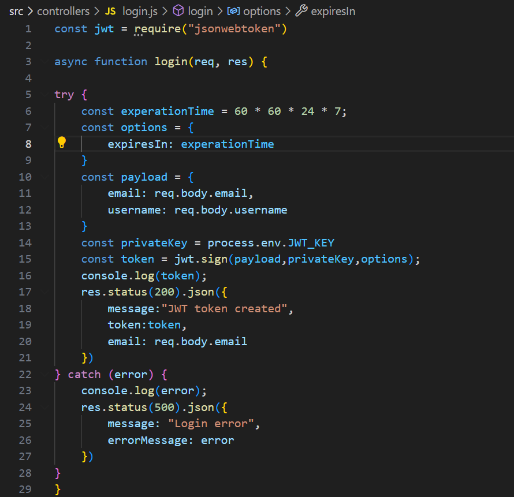Collapse the res.status(200) fold on line 17
This screenshot has height=497, width=514.
[45, 292]
